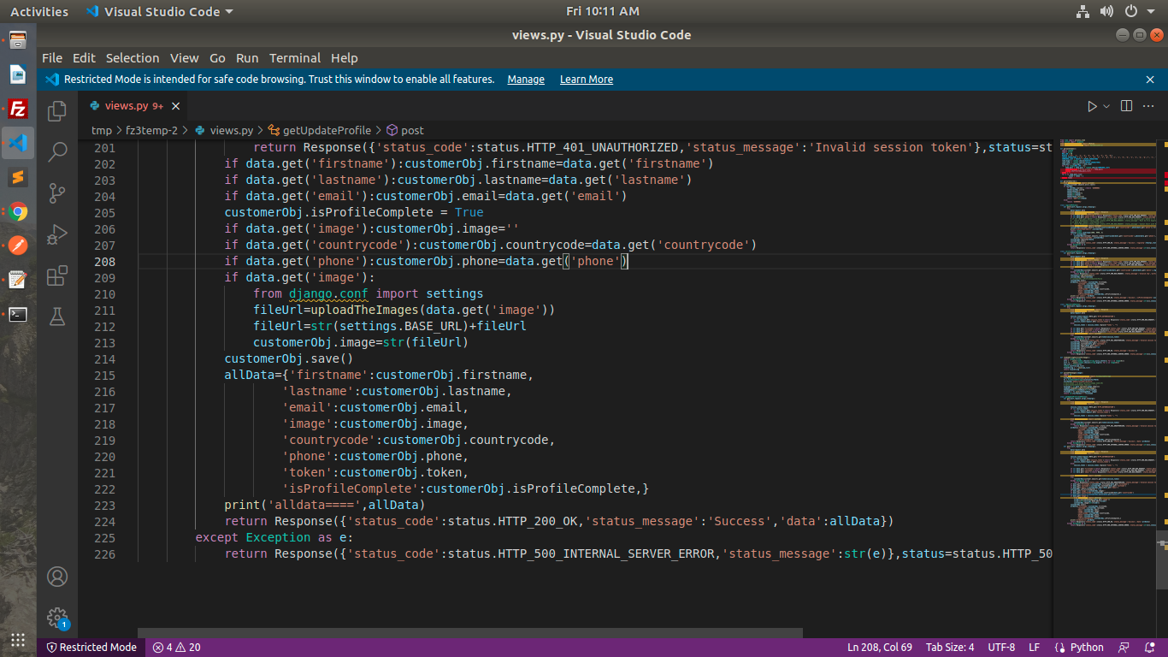Open the editor More Actions ellipsis

1149,106
